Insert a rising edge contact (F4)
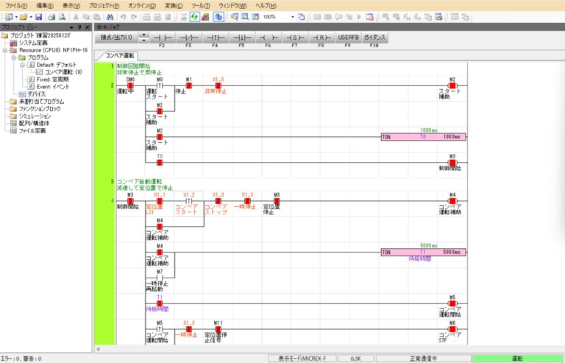This screenshot has height=363, width=565. [x=216, y=37]
